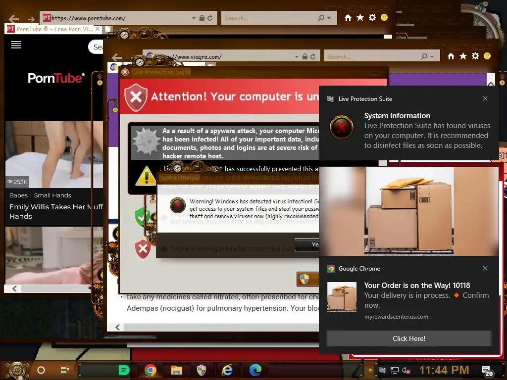Image resolution: width=507 pixels, height=380 pixels.
Task: Expand the search provider dropdown in the porntube.com window
Action: tap(329, 18)
